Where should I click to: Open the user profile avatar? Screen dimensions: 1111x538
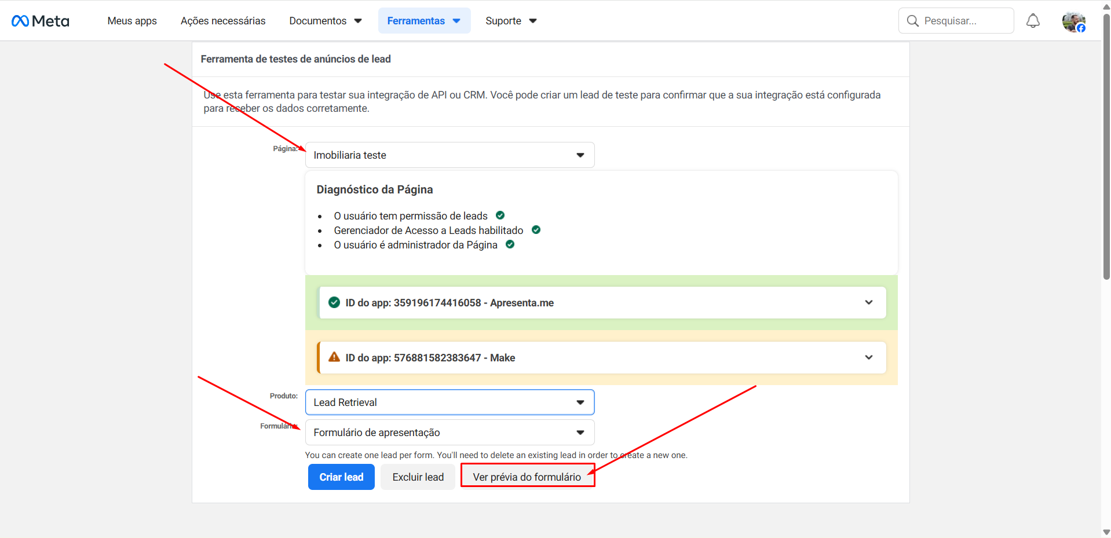1073,21
